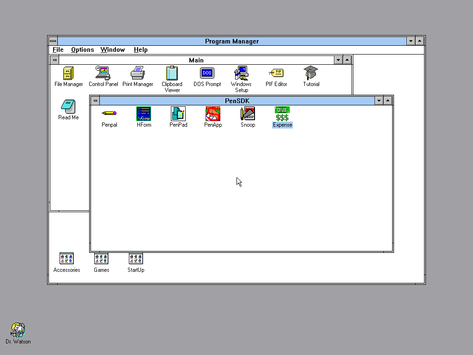Click the Tutorial graduation cap icon
The image size is (473, 355).
pyautogui.click(x=311, y=73)
